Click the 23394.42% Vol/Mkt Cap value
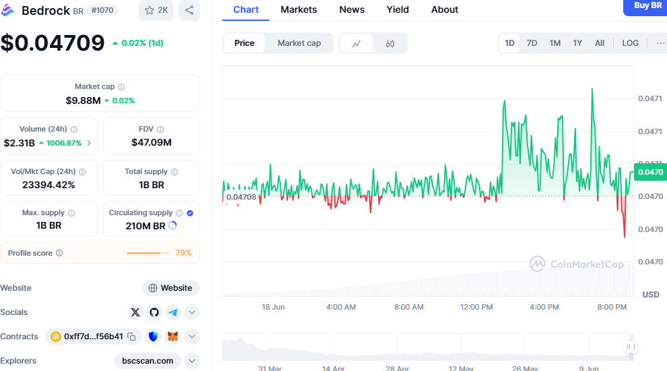The height and width of the screenshot is (371, 667). [49, 185]
